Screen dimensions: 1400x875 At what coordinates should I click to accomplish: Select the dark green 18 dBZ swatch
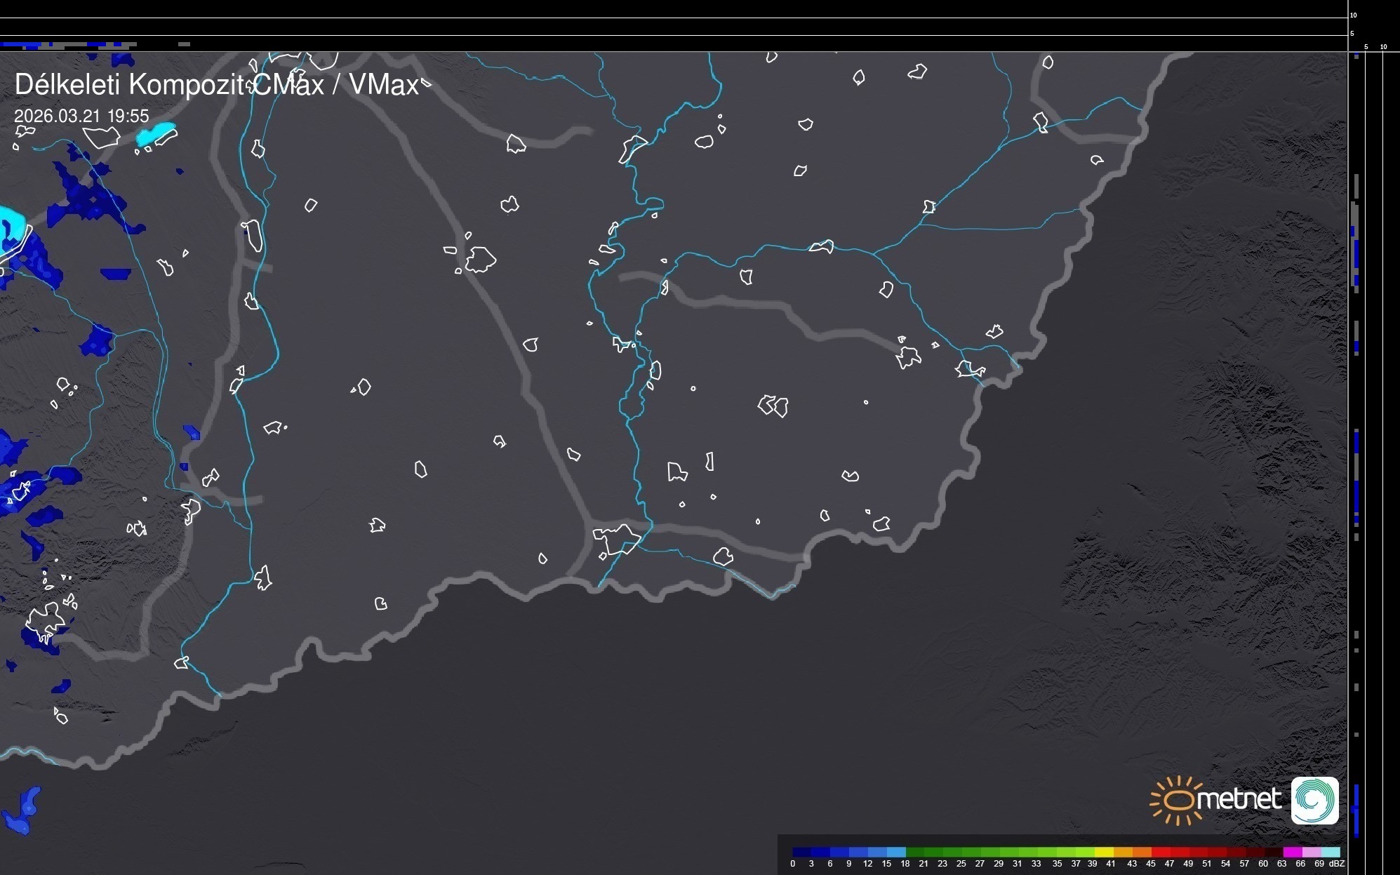(x=914, y=853)
